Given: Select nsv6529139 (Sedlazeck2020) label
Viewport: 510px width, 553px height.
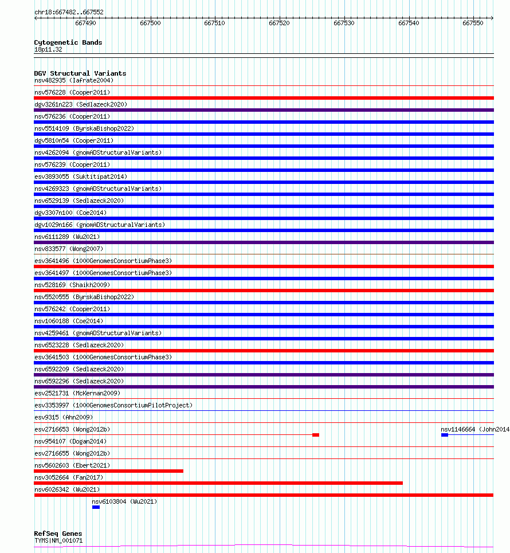Looking at the screenshot, I should click(x=79, y=201).
